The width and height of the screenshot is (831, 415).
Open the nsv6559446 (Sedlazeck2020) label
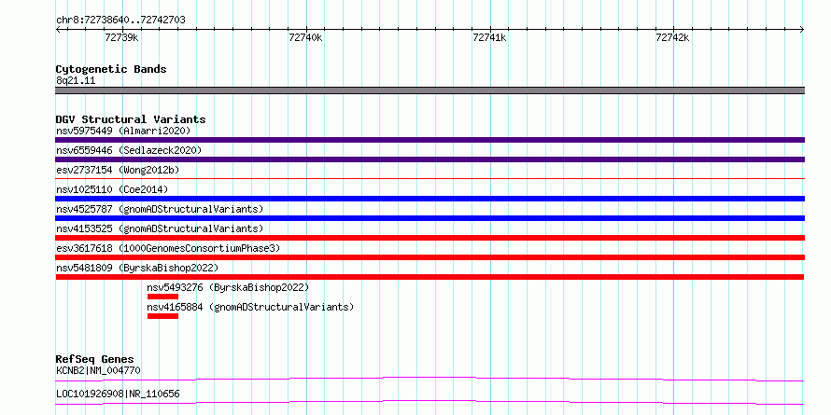click(x=129, y=150)
